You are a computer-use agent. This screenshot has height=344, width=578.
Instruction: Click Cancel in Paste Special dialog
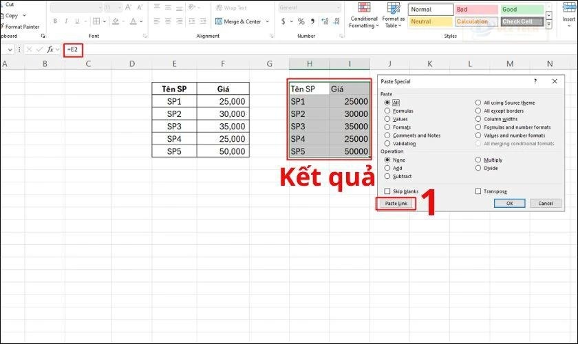[x=546, y=203]
